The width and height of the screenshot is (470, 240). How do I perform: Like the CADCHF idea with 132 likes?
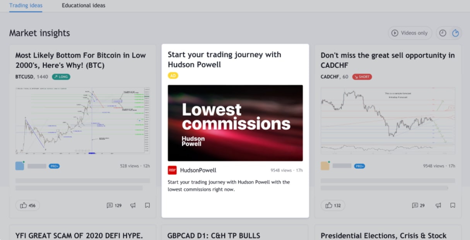point(333,205)
